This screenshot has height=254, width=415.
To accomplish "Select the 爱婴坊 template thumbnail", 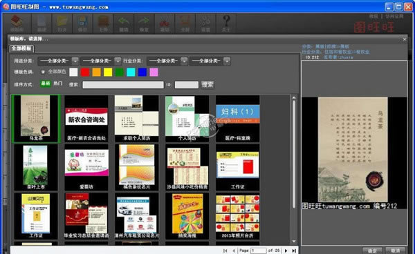I will pyautogui.click(x=86, y=167).
